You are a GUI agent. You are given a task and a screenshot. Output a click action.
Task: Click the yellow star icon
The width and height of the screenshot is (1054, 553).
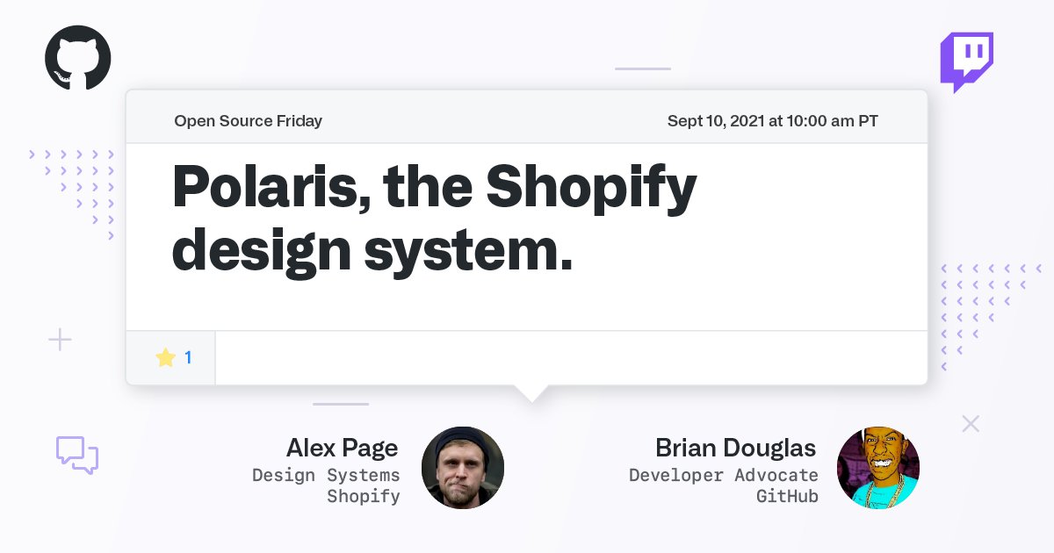coord(166,357)
